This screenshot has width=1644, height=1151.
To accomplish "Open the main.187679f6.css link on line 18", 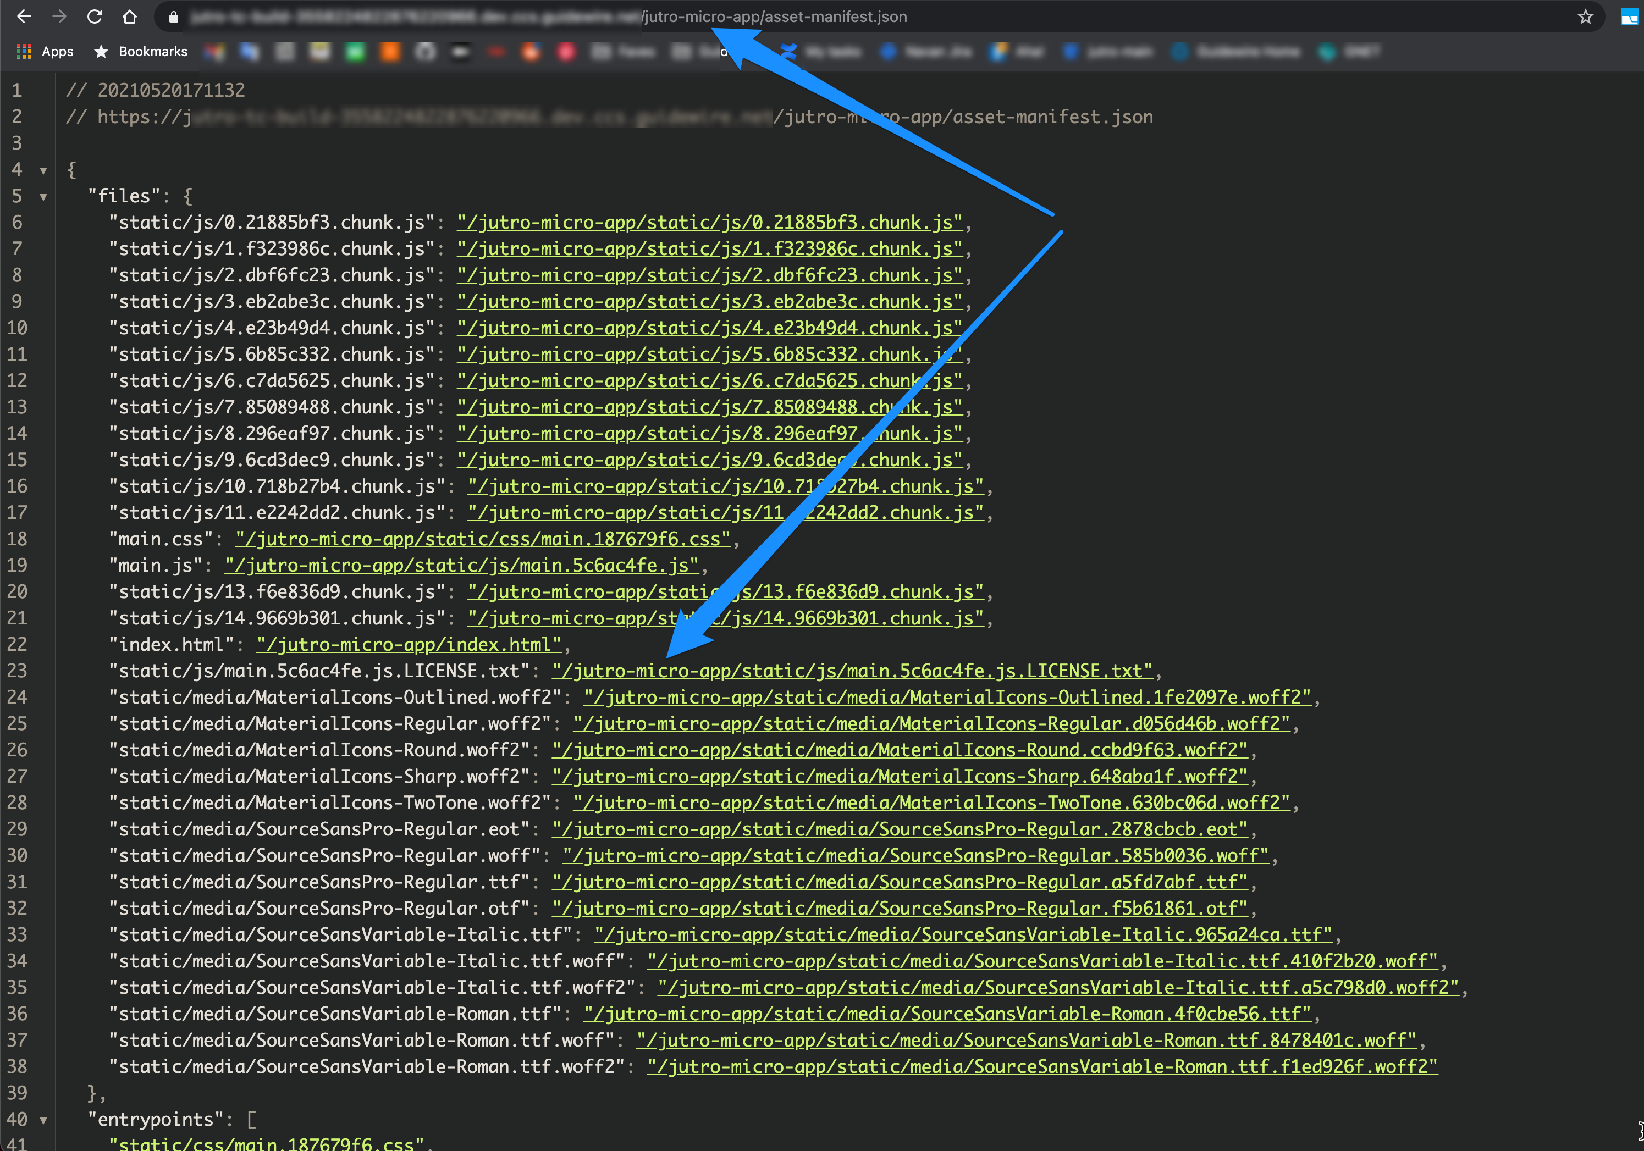I will (x=483, y=539).
